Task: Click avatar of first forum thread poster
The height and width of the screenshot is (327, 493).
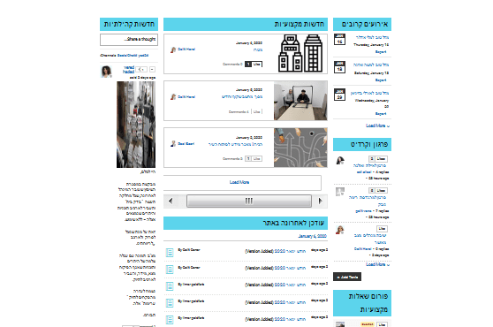Action: click(x=340, y=161)
